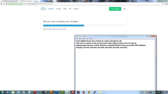Click the taskbar clock

[164, 92]
